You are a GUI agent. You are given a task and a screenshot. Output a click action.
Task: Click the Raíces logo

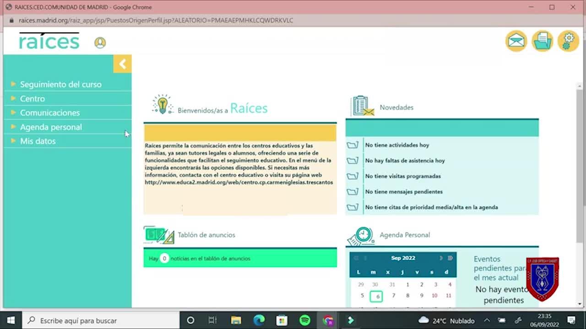(x=49, y=42)
